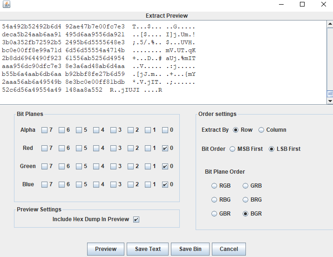
Task: Uncheck Red bit plane 0
Action: point(165,148)
